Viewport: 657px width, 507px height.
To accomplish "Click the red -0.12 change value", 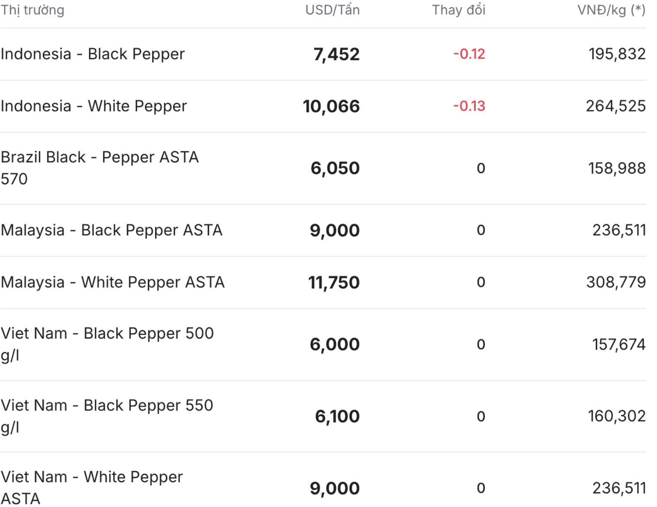I will point(469,54).
